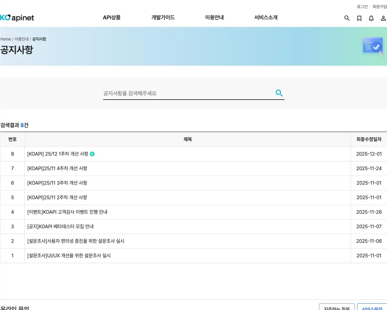The height and width of the screenshot is (310, 387).
Task: Click the KOapinet logo
Action: pyautogui.click(x=17, y=18)
